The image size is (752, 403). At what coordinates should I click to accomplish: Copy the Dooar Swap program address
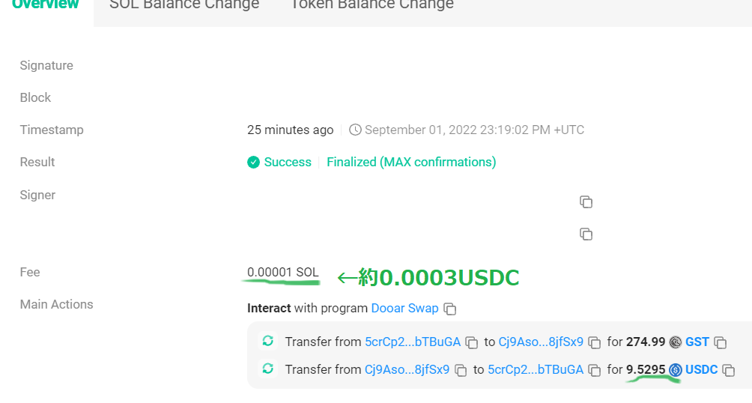pyautogui.click(x=450, y=309)
